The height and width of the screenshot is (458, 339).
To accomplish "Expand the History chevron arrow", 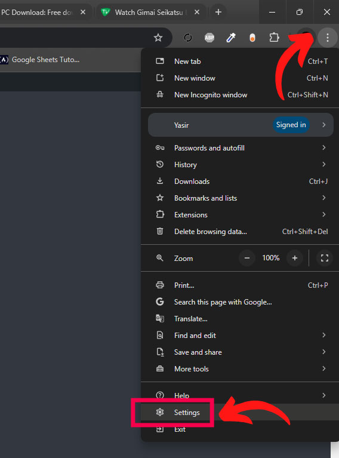I will click(324, 164).
